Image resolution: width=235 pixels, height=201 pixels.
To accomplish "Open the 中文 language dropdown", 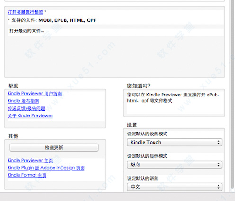I will click(174, 187).
